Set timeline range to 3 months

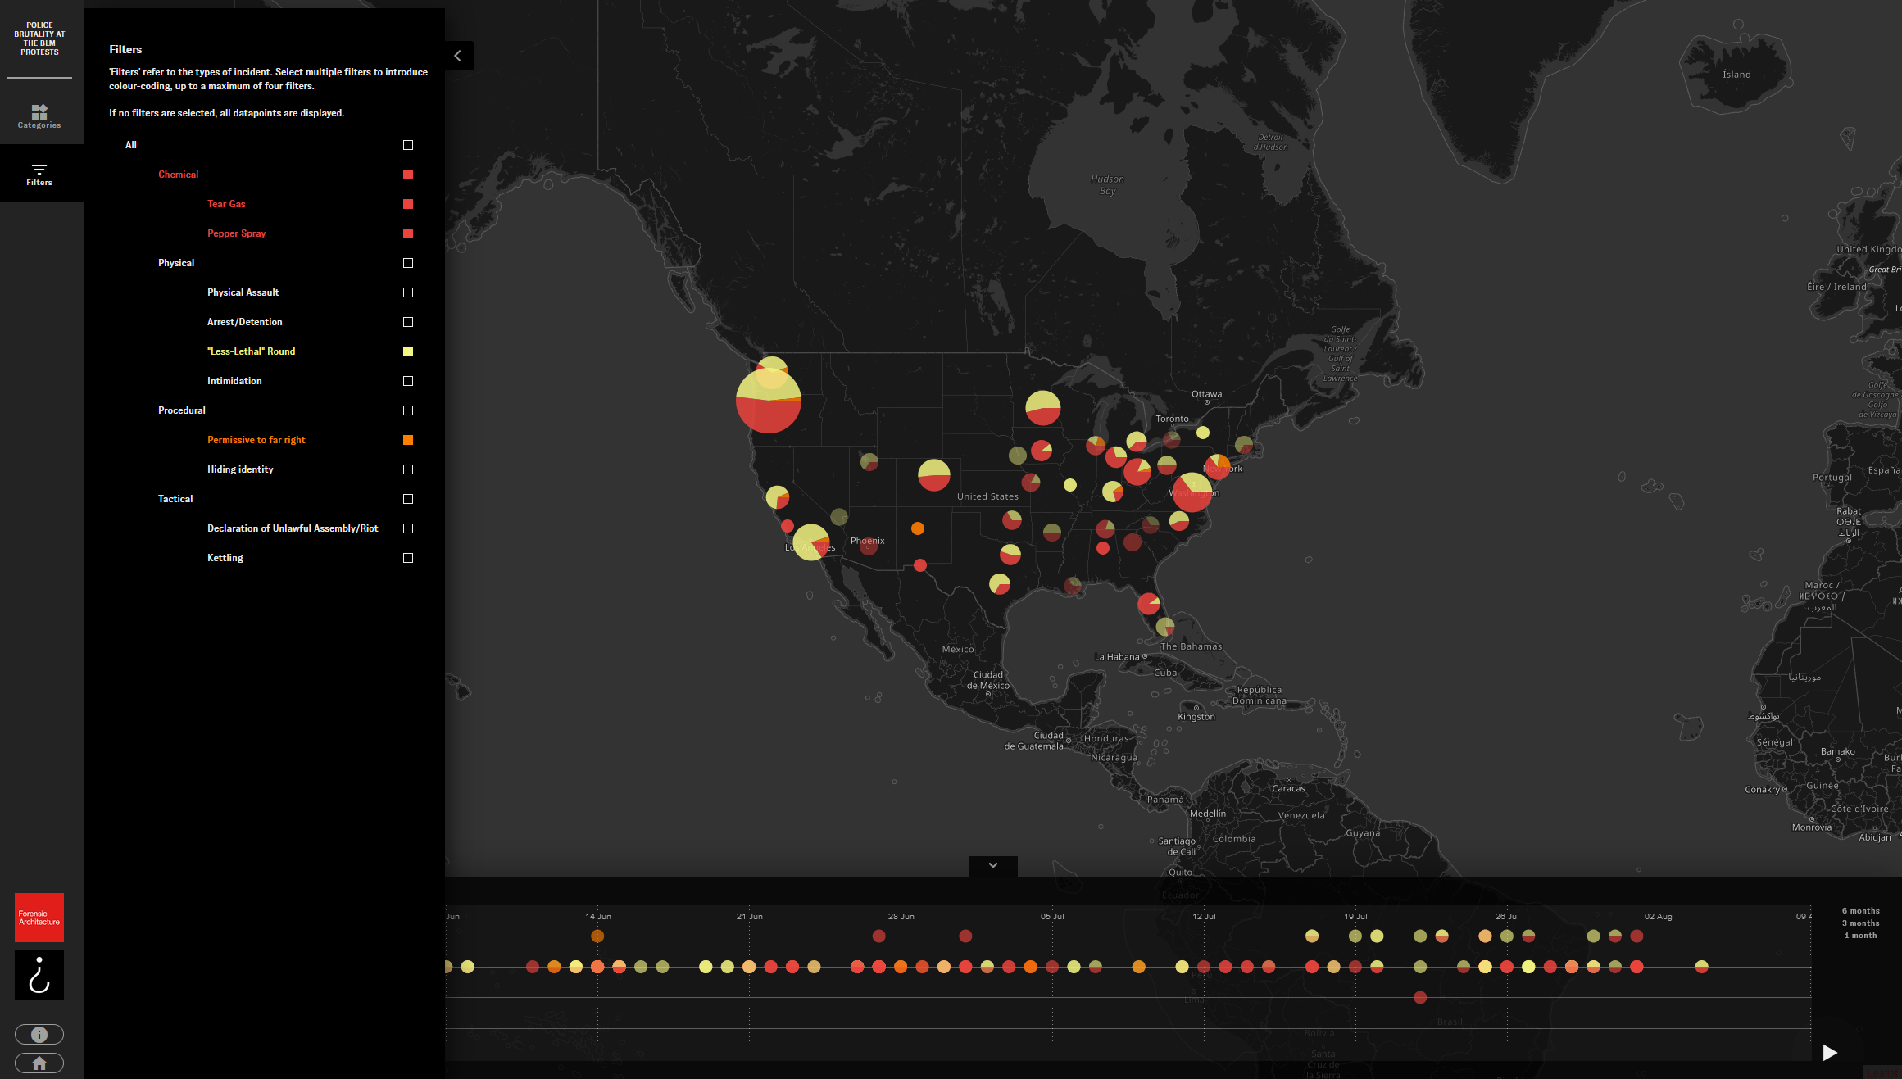tap(1860, 923)
